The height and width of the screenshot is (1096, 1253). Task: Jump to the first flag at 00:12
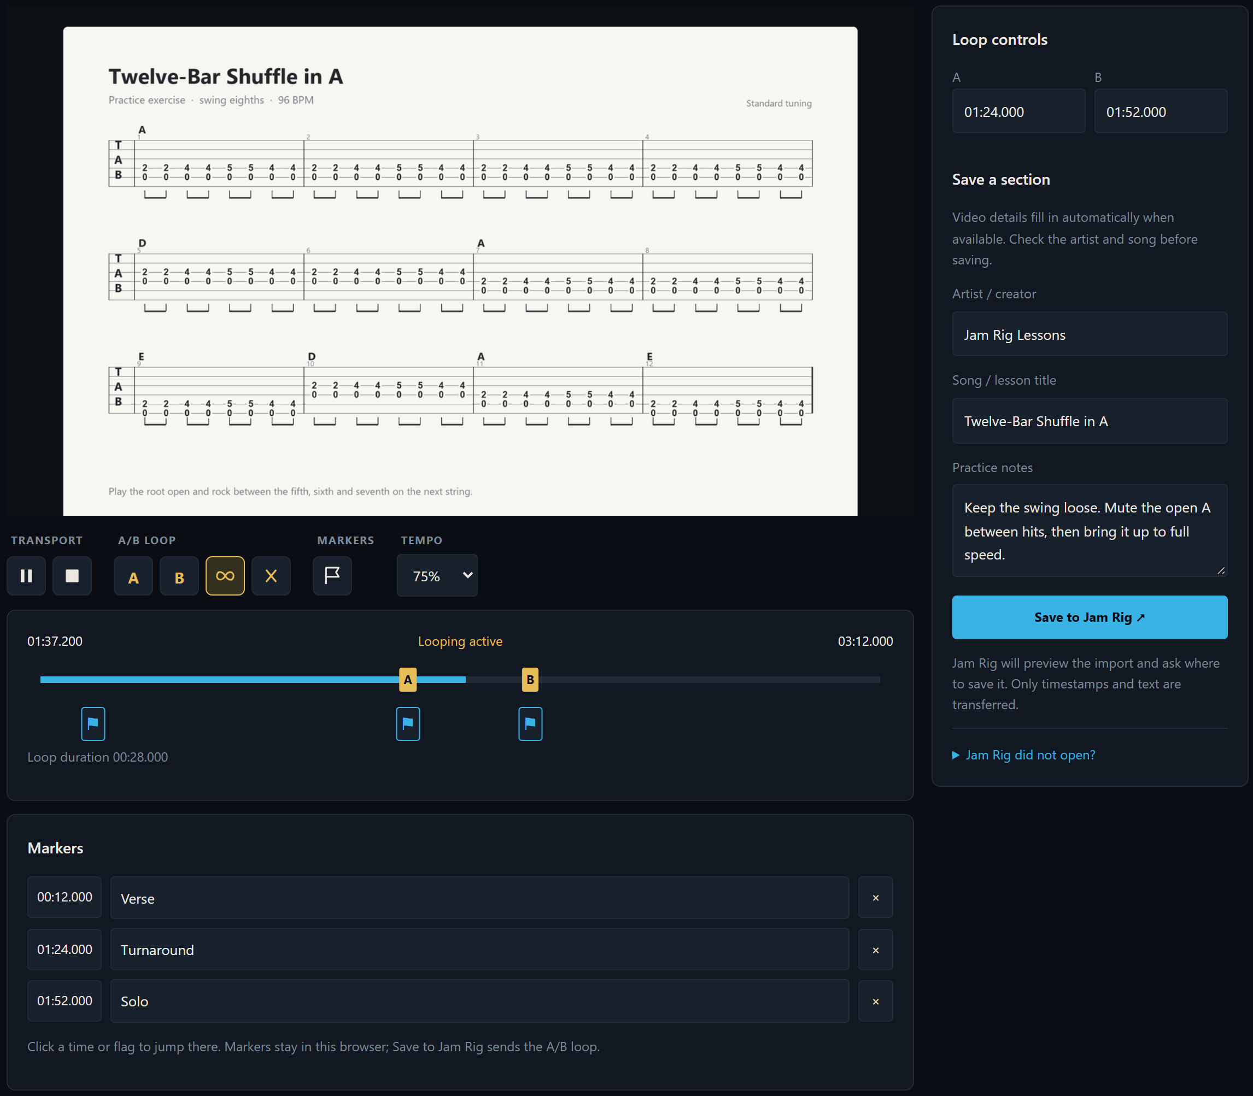93,723
